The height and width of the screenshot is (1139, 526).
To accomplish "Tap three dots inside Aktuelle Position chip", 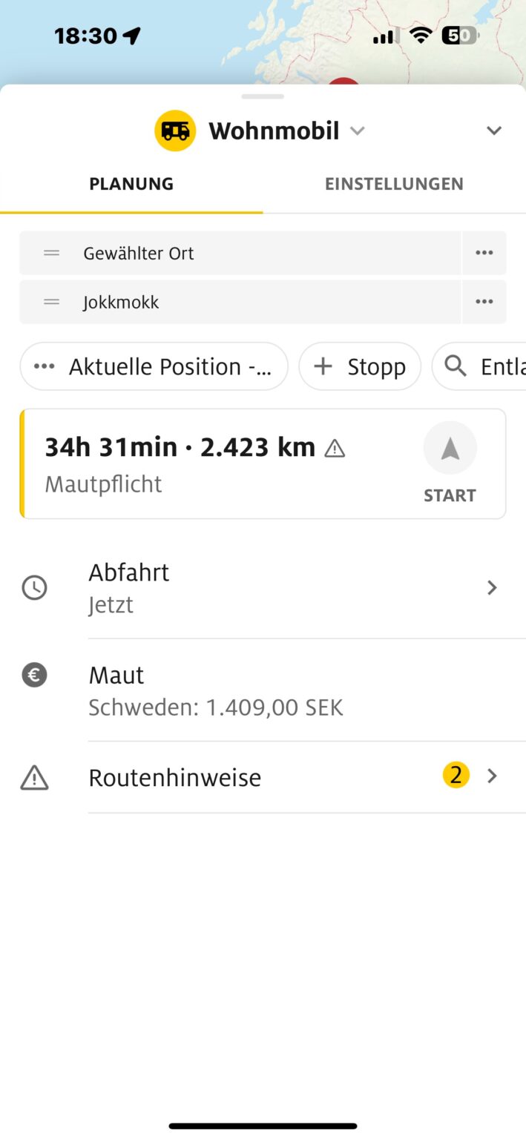I will 44,366.
